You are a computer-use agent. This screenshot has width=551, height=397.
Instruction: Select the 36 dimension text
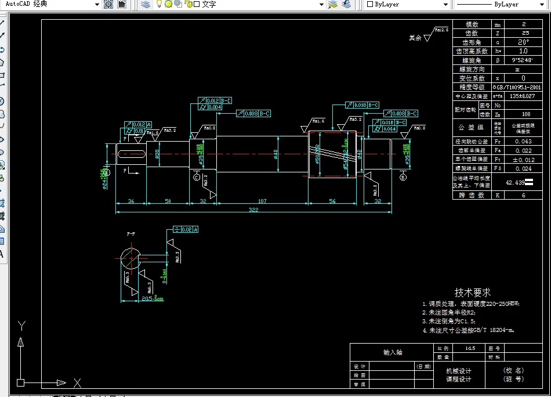coord(131,201)
